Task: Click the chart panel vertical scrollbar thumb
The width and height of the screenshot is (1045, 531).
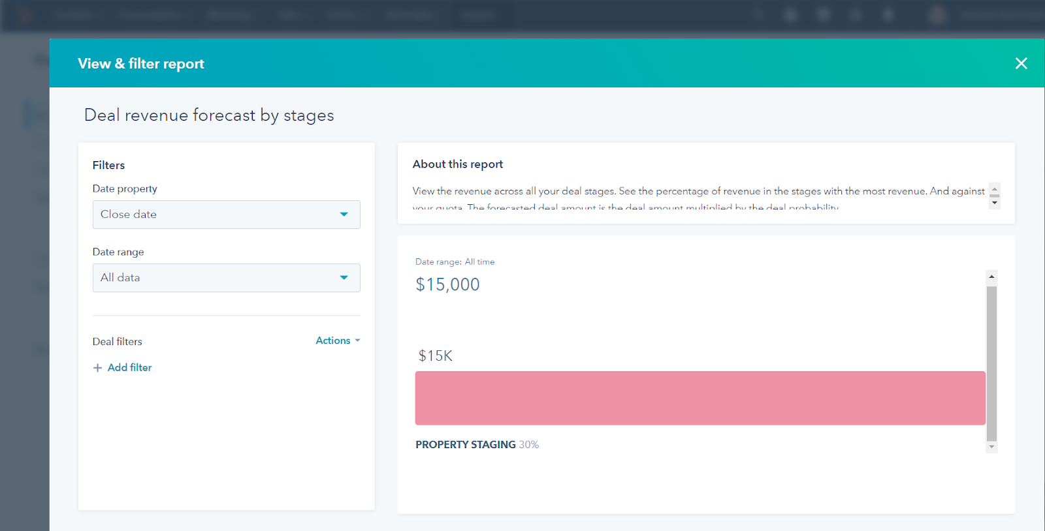Action: [x=991, y=362]
